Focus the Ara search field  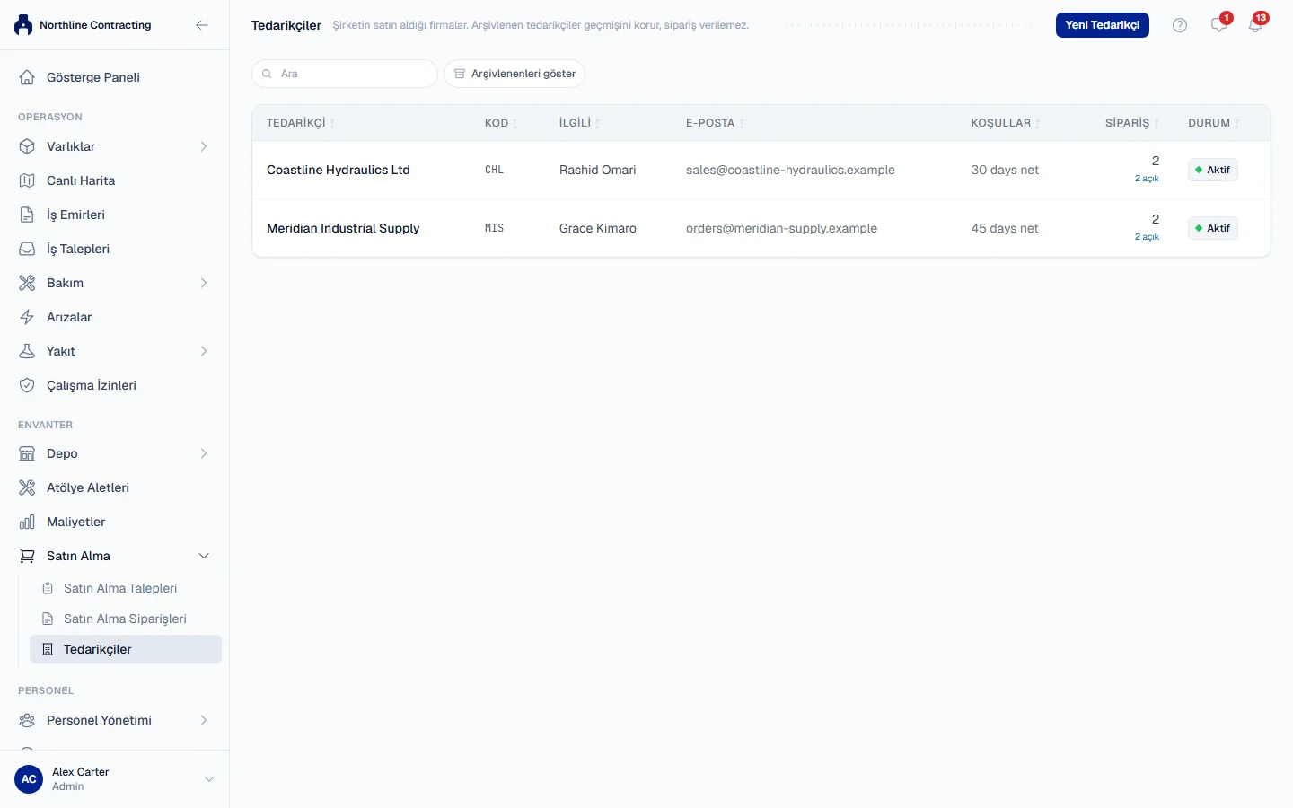345,74
